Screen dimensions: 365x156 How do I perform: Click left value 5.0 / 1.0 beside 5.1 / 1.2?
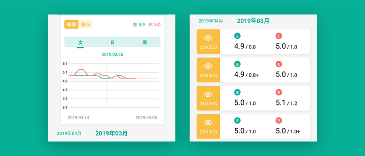pyautogui.click(x=245, y=103)
